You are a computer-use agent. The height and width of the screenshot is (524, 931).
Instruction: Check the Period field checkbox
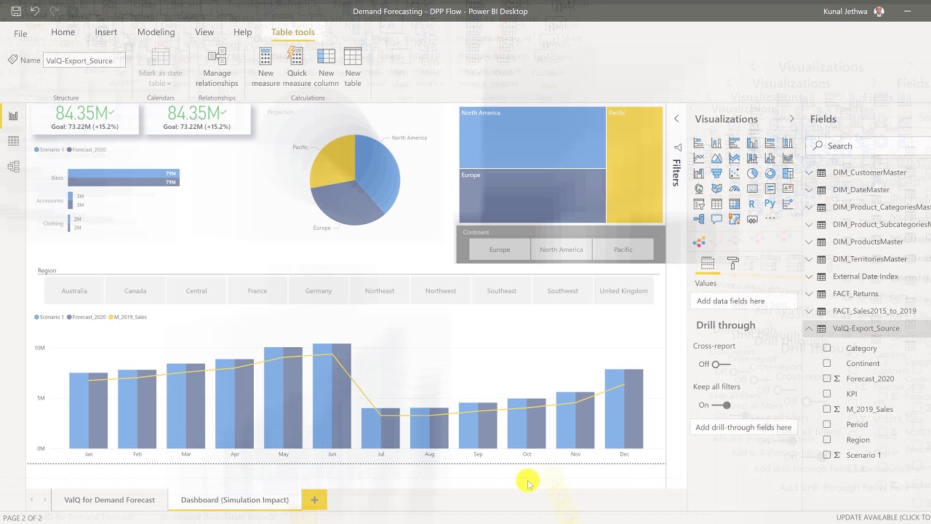827,424
